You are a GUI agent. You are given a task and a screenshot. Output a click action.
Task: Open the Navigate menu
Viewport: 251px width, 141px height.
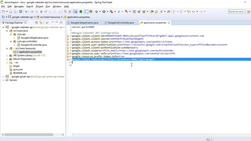[x=19, y=6]
